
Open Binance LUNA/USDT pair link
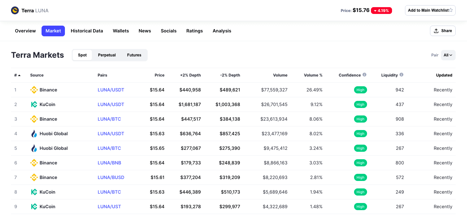(111, 90)
